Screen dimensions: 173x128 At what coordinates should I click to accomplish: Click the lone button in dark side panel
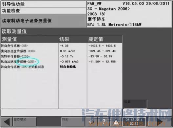pos(135,104)
